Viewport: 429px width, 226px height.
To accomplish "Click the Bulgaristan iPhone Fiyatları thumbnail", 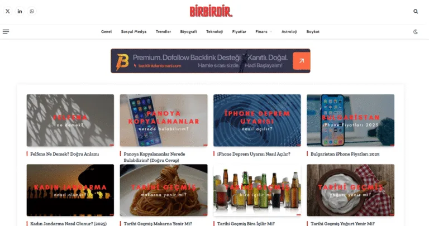I will [350, 120].
